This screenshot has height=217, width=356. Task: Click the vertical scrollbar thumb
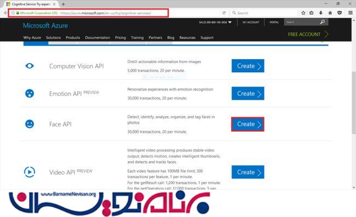click(353, 102)
